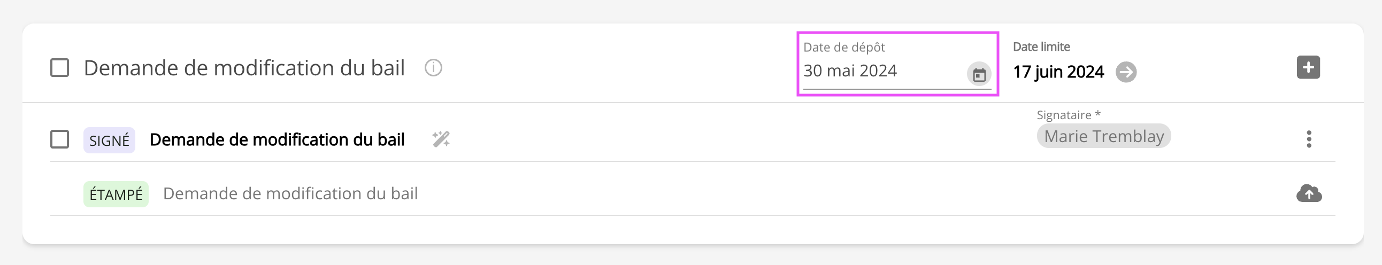
Task: Click the Date limite label
Action: (x=1041, y=47)
